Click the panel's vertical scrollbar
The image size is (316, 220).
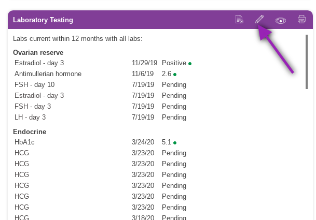point(307,62)
